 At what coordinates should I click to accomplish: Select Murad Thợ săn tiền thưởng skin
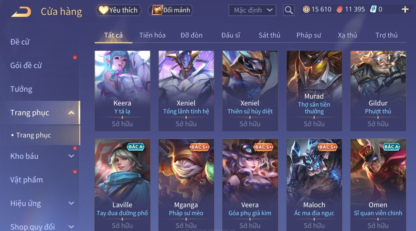(x=314, y=91)
